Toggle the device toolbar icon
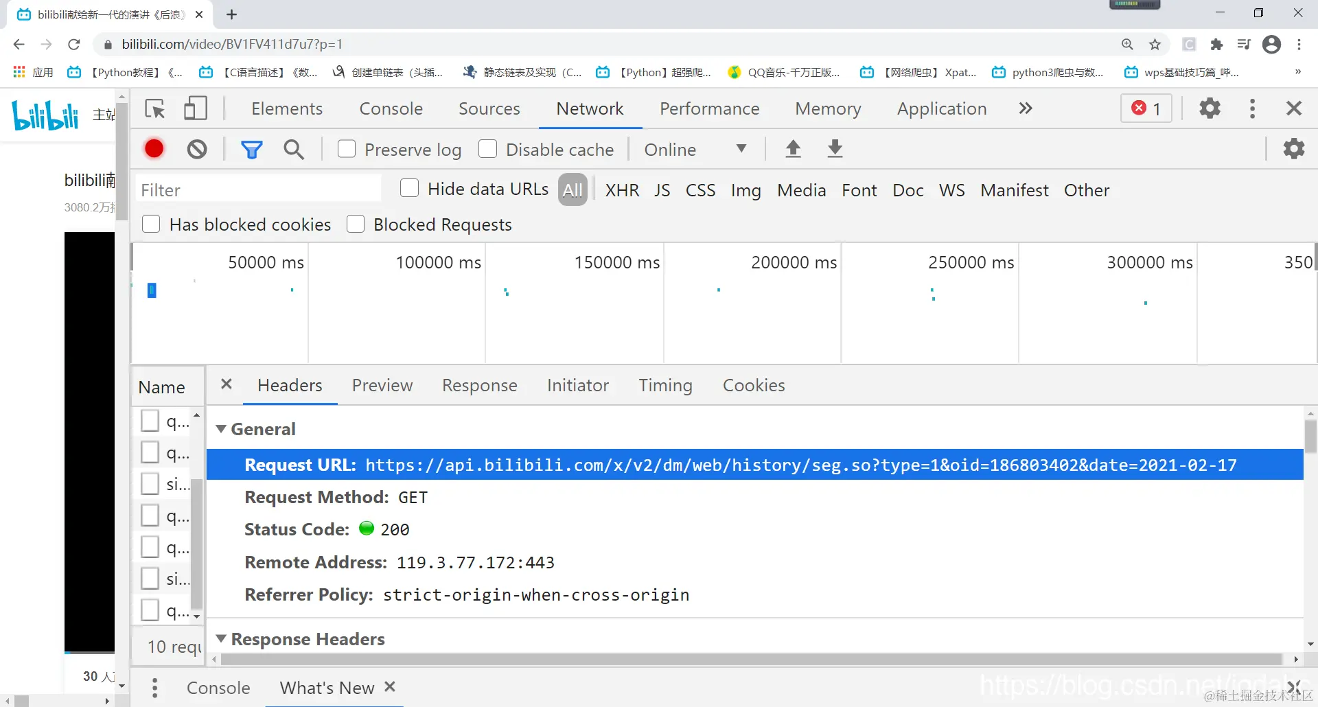This screenshot has height=707, width=1318. 196,108
